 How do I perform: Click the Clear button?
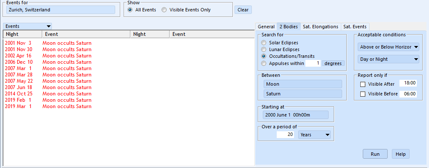[243, 10]
